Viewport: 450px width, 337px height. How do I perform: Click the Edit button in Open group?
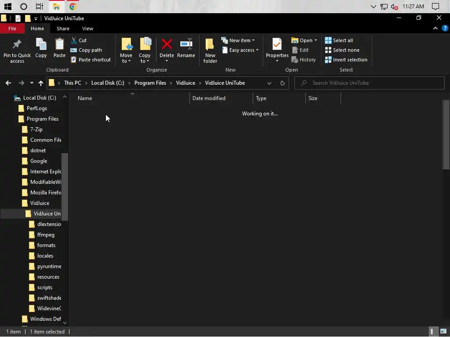(301, 50)
